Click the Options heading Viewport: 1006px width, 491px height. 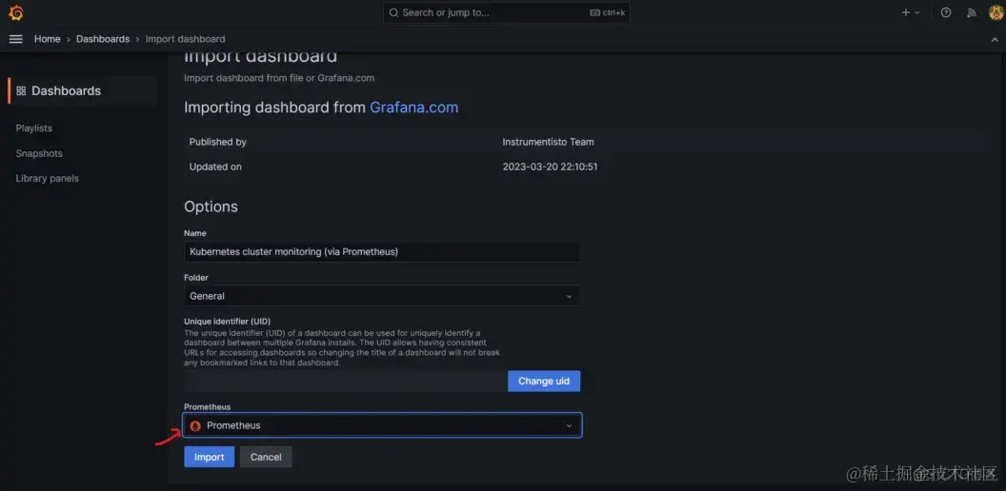click(x=211, y=206)
